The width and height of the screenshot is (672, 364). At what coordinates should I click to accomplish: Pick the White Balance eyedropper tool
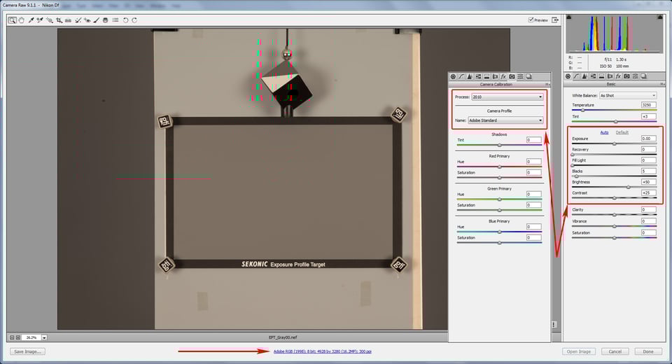(31, 20)
